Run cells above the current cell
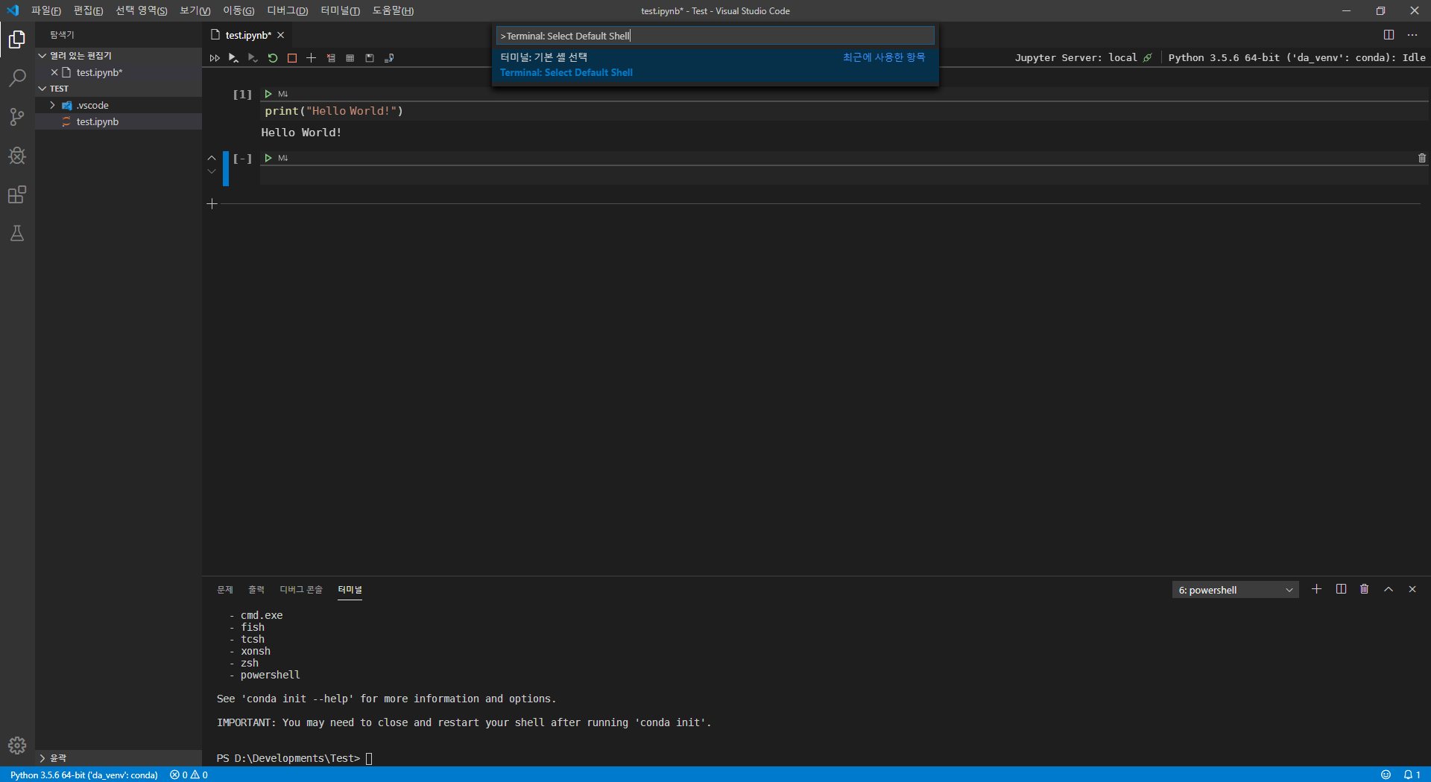This screenshot has height=782, width=1431. [x=234, y=58]
